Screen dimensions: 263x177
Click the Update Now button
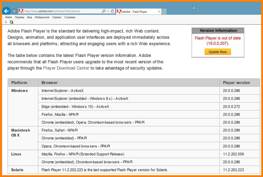[x=218, y=52]
